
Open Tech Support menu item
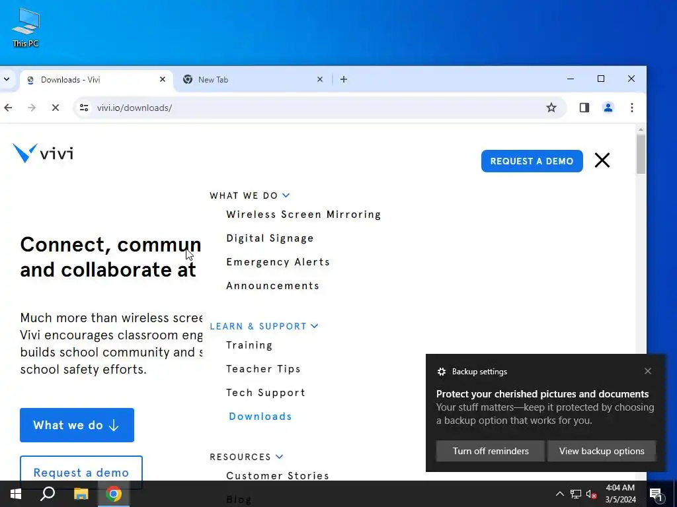click(266, 393)
